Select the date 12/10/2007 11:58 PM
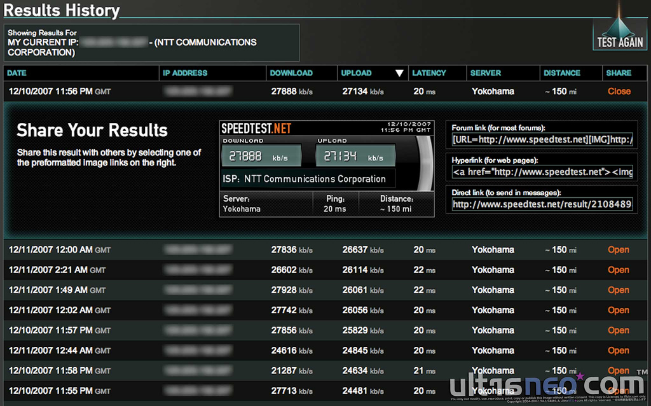Viewport: 651px width, 406px height. point(59,370)
